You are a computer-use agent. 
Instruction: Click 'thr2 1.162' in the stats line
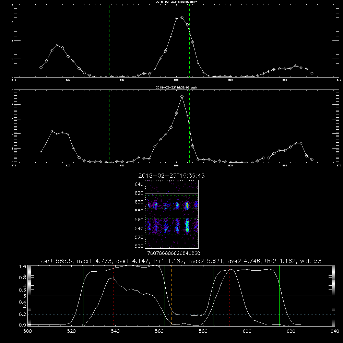(x=280, y=261)
